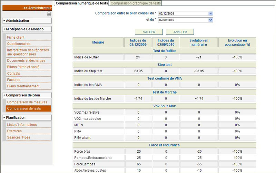Image resolution: width=276 pixels, height=173 pixels.
Task: Open Interprétation des réponses aux questionnaires
Action: (x=29, y=52)
